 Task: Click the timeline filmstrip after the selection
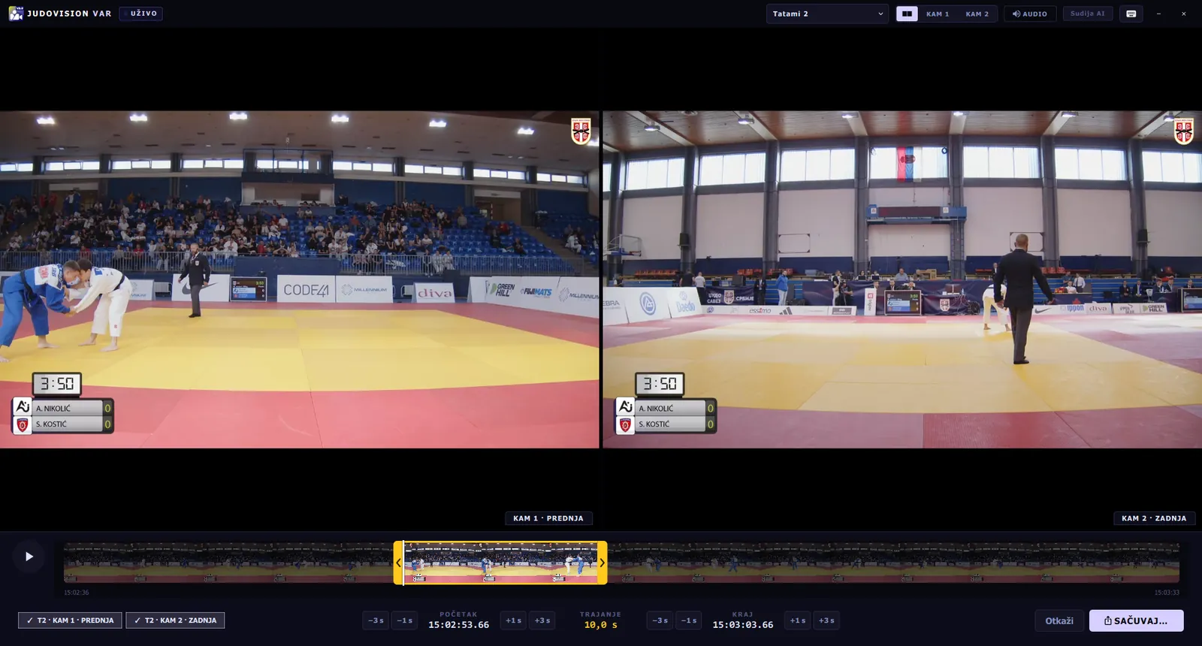pos(893,563)
